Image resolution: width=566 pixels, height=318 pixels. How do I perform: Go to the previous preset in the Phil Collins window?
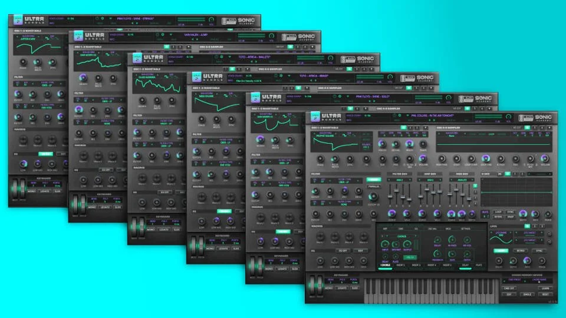point(430,120)
